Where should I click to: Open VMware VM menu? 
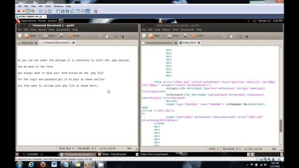click(x=41, y=6)
